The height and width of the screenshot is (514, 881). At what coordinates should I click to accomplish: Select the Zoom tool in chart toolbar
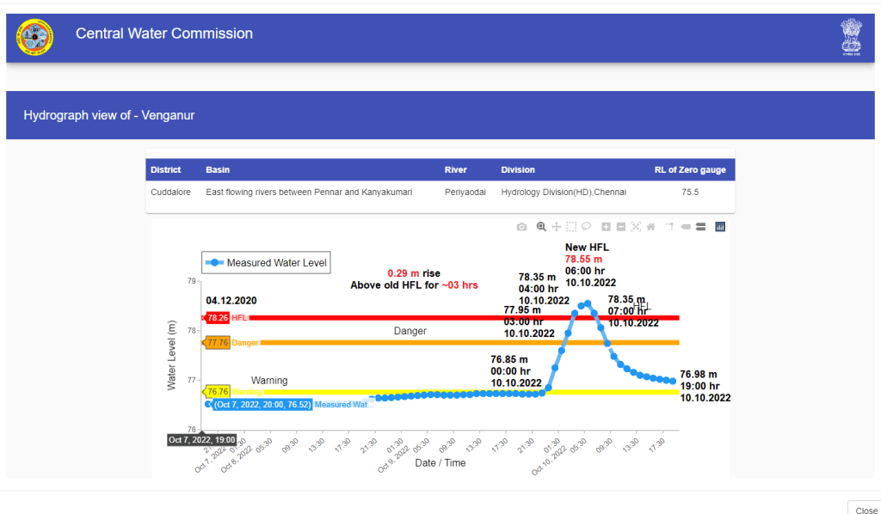[541, 227]
